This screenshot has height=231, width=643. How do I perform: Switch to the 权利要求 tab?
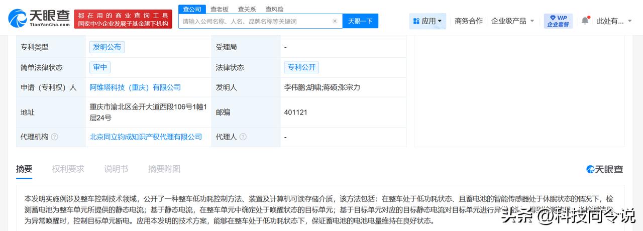(68, 169)
